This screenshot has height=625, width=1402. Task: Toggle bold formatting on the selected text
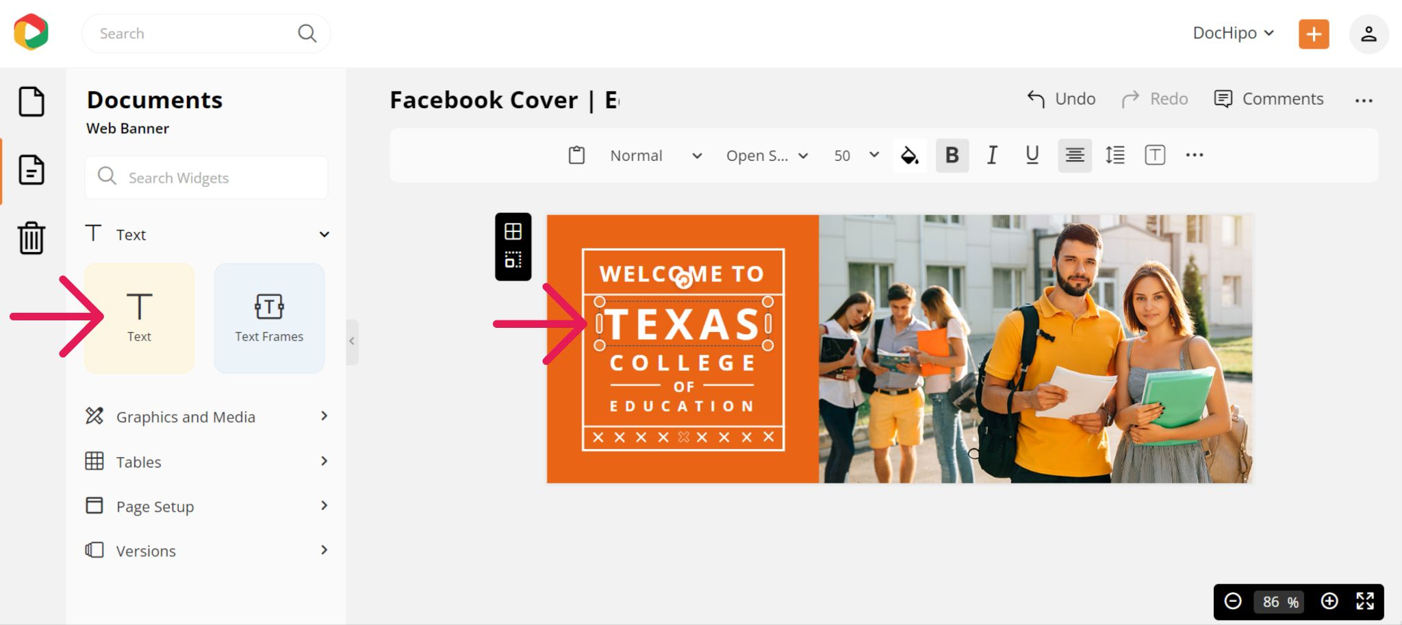click(952, 155)
